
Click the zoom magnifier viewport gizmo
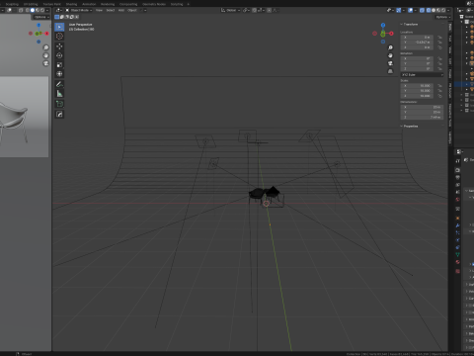[x=390, y=47]
